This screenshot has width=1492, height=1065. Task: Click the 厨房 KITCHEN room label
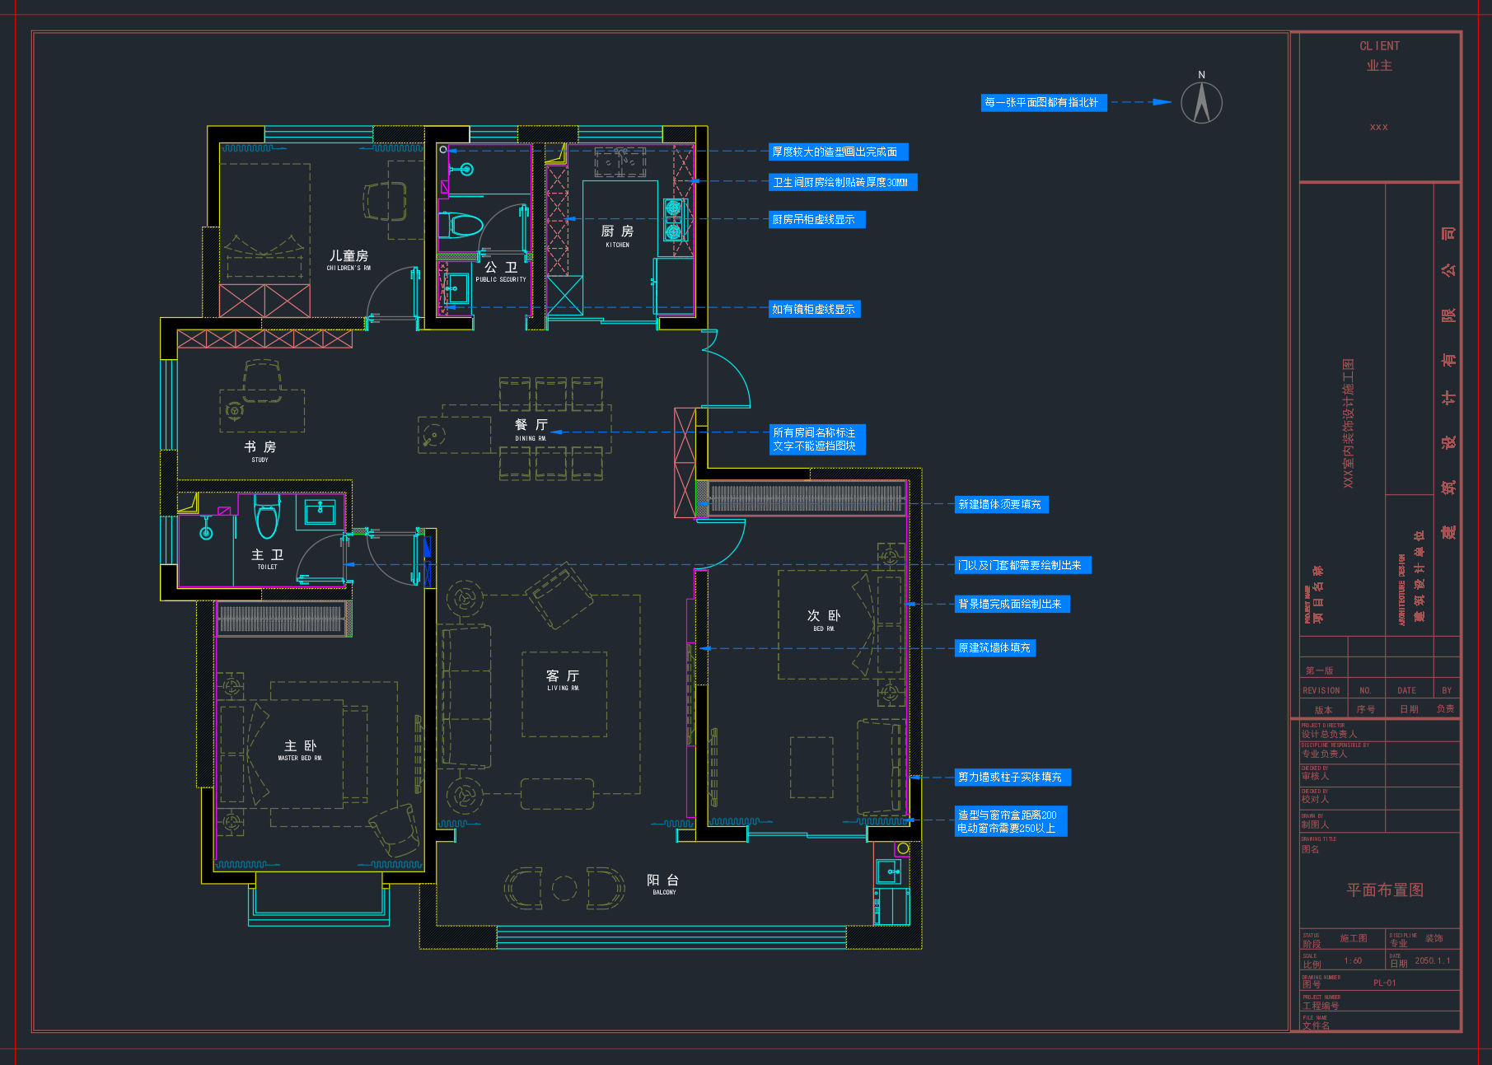coord(617,236)
